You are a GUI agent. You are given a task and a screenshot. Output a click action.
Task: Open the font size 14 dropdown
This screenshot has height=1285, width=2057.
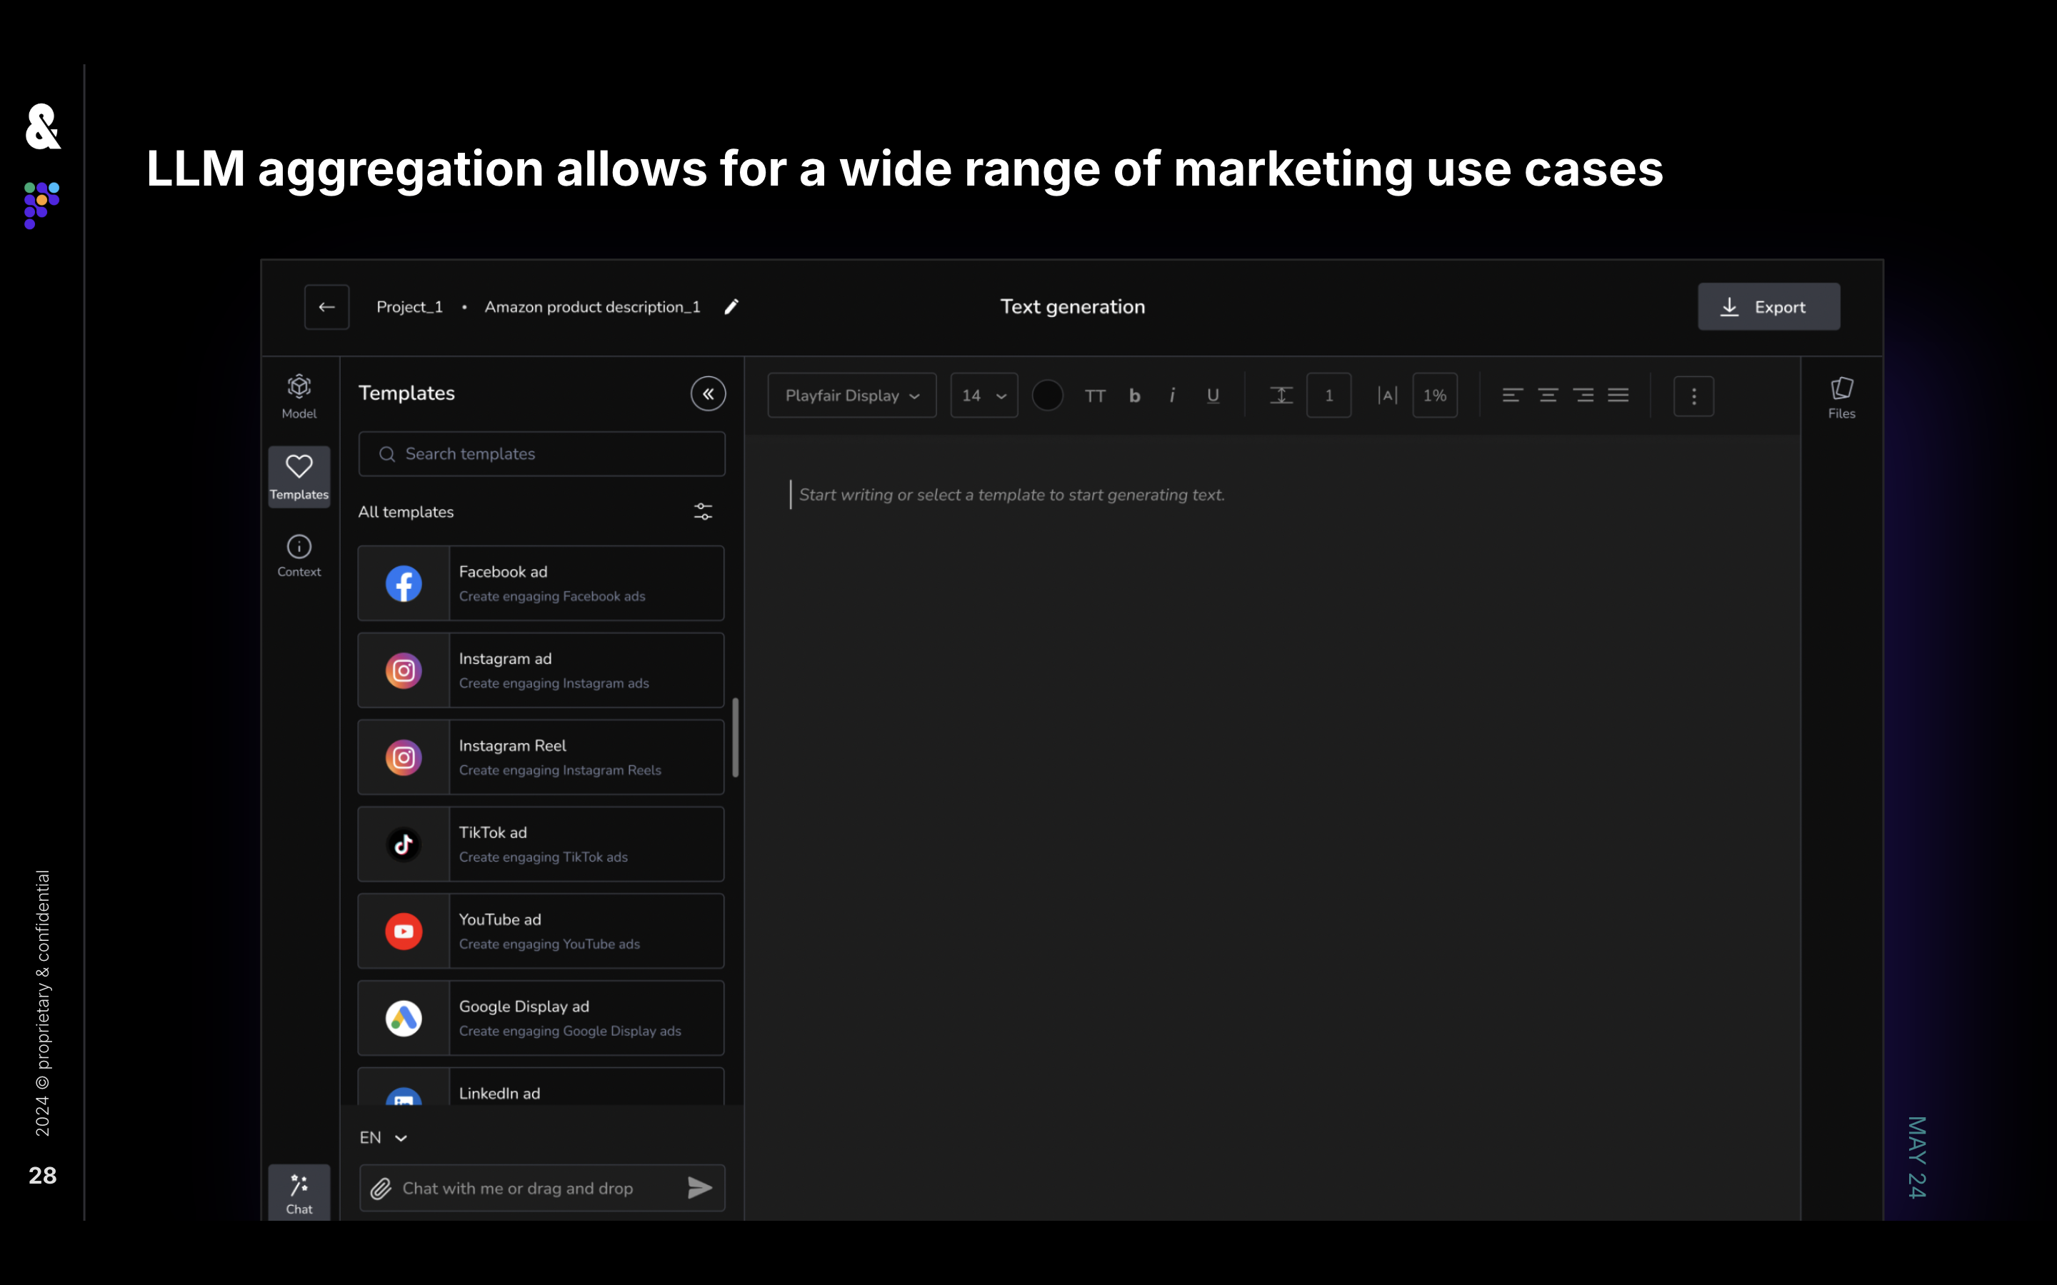coord(984,396)
